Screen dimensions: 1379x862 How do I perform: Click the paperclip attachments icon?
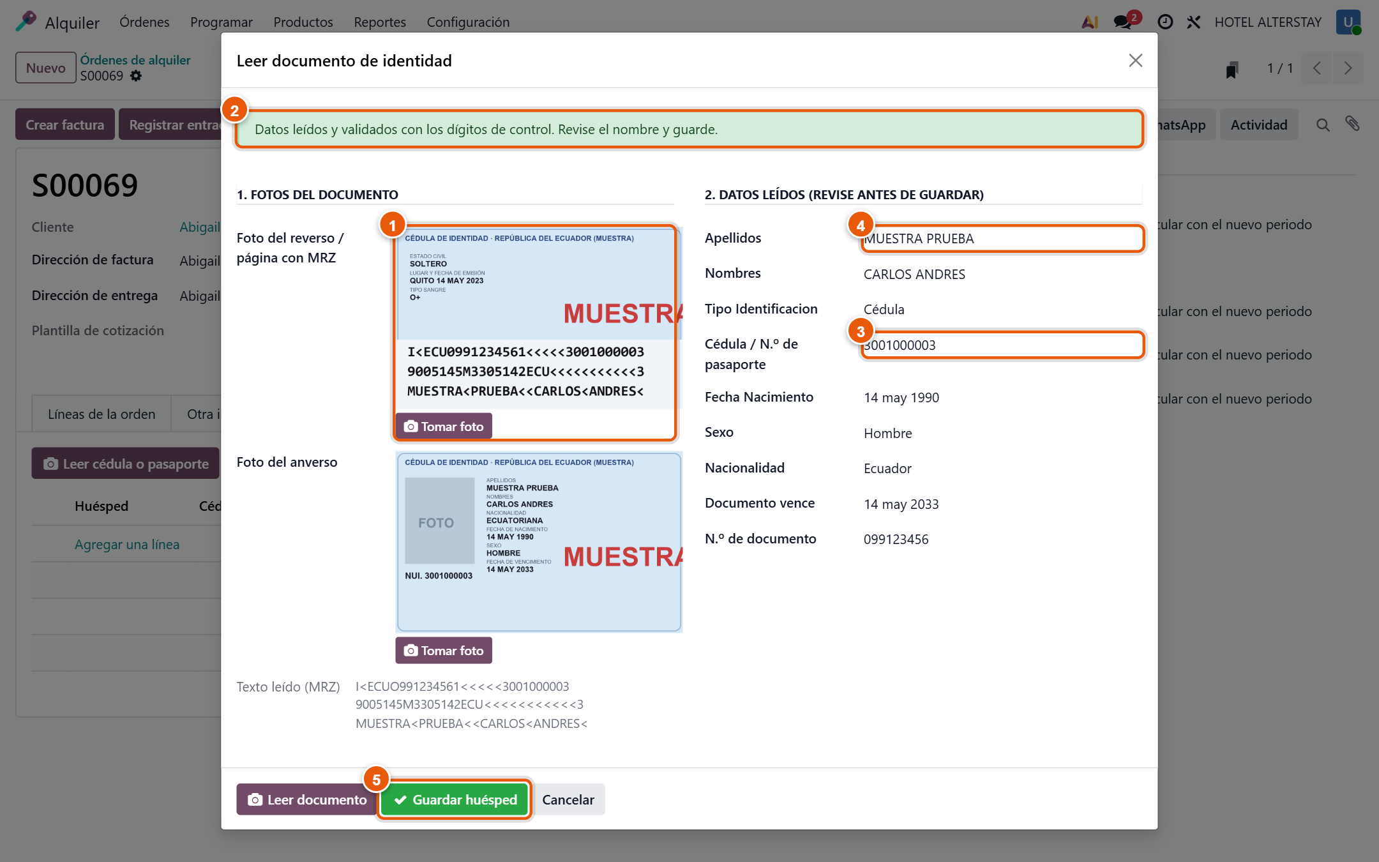coord(1352,124)
